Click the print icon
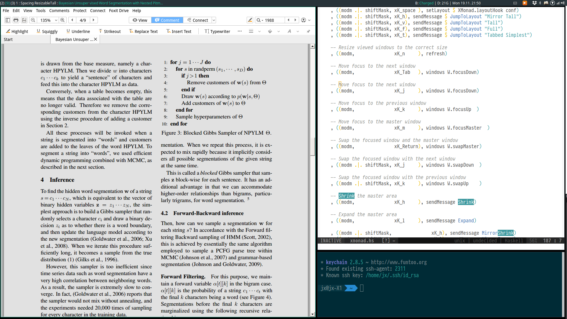Screen dimensions: 567x319 pyautogui.click(x=16, y=20)
